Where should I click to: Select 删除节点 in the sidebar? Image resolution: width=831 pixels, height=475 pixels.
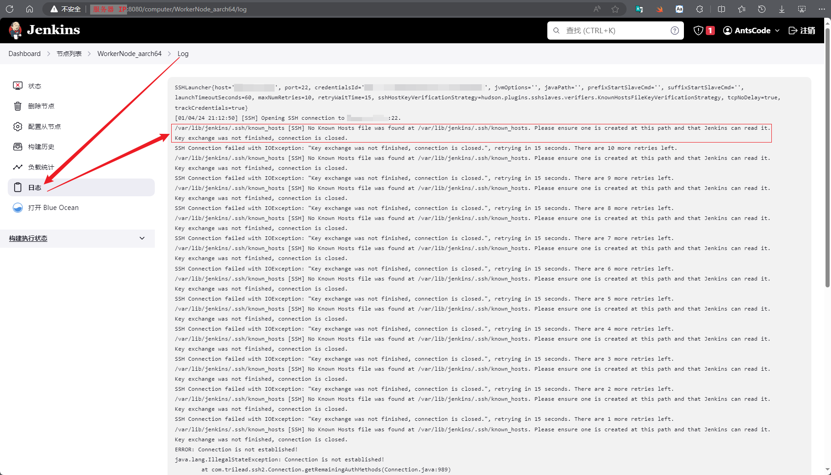click(x=81, y=106)
